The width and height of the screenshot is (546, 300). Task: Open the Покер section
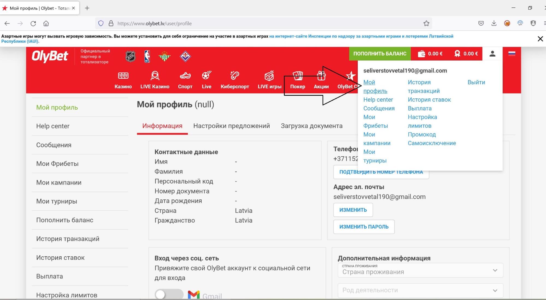coord(298,80)
